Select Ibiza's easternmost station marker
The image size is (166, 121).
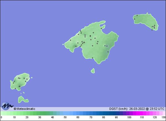(27, 79)
